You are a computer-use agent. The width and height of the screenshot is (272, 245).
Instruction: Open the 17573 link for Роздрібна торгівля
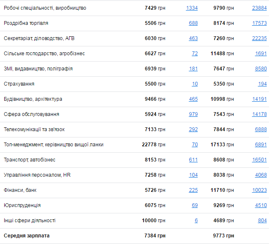pyautogui.click(x=259, y=23)
